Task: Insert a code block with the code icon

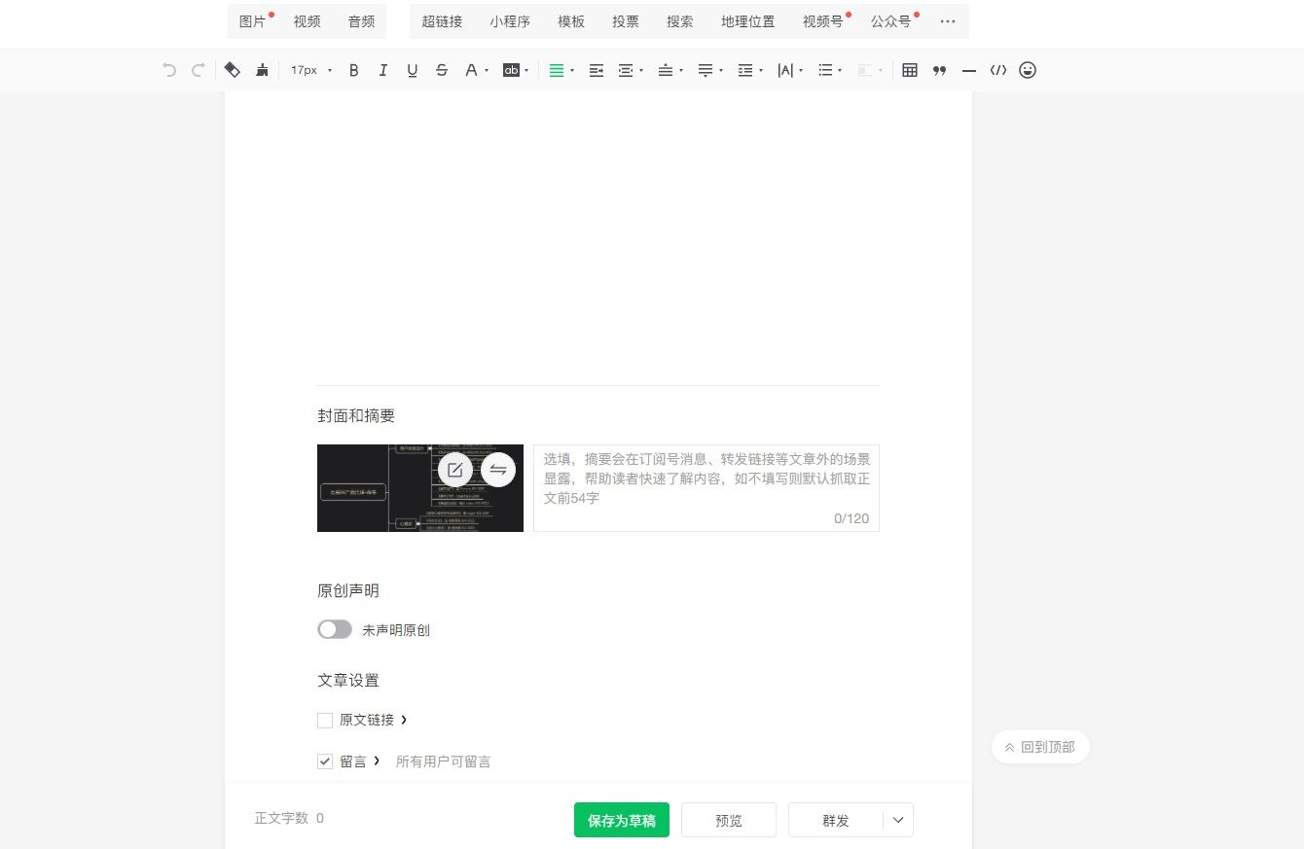Action: click(x=998, y=70)
